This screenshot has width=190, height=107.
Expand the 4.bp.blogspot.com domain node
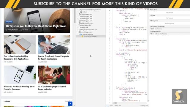point(78,21)
